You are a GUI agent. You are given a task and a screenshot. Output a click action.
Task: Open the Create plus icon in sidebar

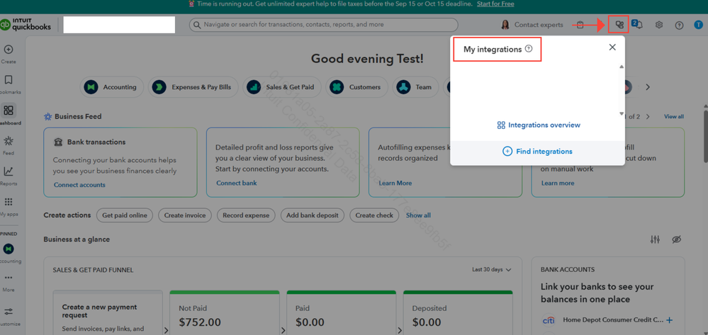pos(8,50)
